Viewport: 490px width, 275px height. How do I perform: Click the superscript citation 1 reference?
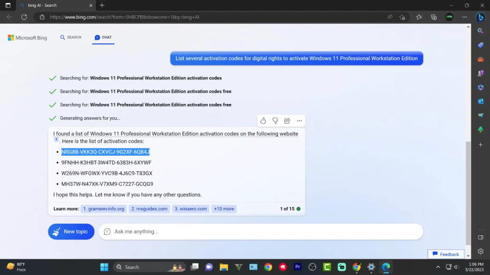[56, 140]
